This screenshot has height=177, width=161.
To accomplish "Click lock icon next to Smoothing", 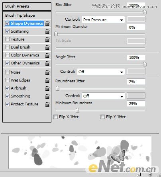I will coord(47,96).
